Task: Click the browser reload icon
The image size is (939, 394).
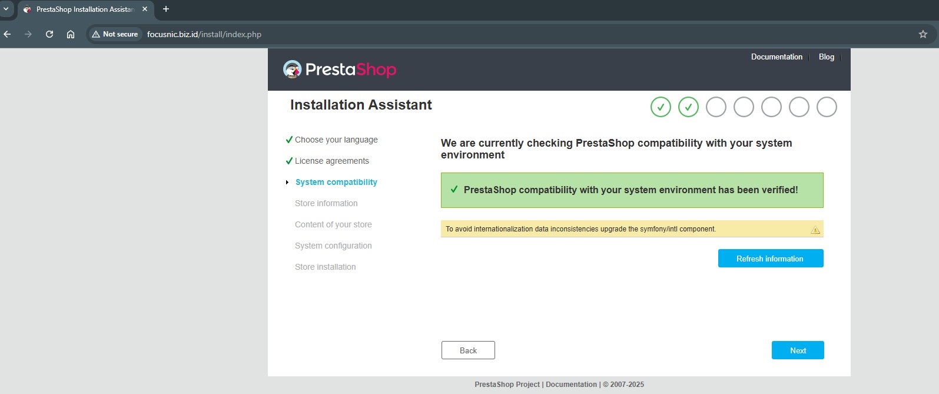Action: (49, 34)
